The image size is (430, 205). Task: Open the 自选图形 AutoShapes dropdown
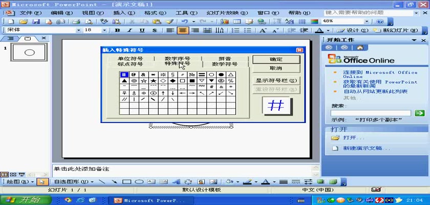click(x=74, y=181)
